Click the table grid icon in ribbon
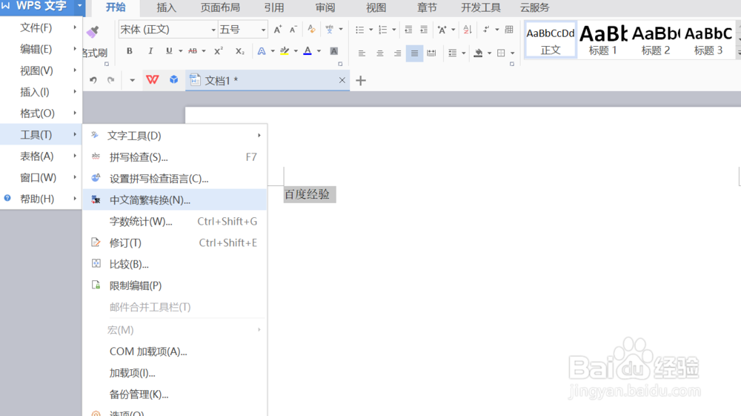Viewport: 741px width, 416px height. pyautogui.click(x=509, y=30)
